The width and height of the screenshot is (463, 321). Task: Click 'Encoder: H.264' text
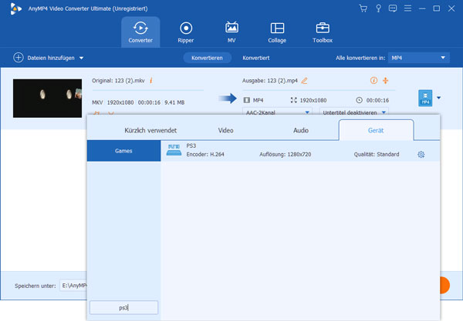tap(205, 154)
